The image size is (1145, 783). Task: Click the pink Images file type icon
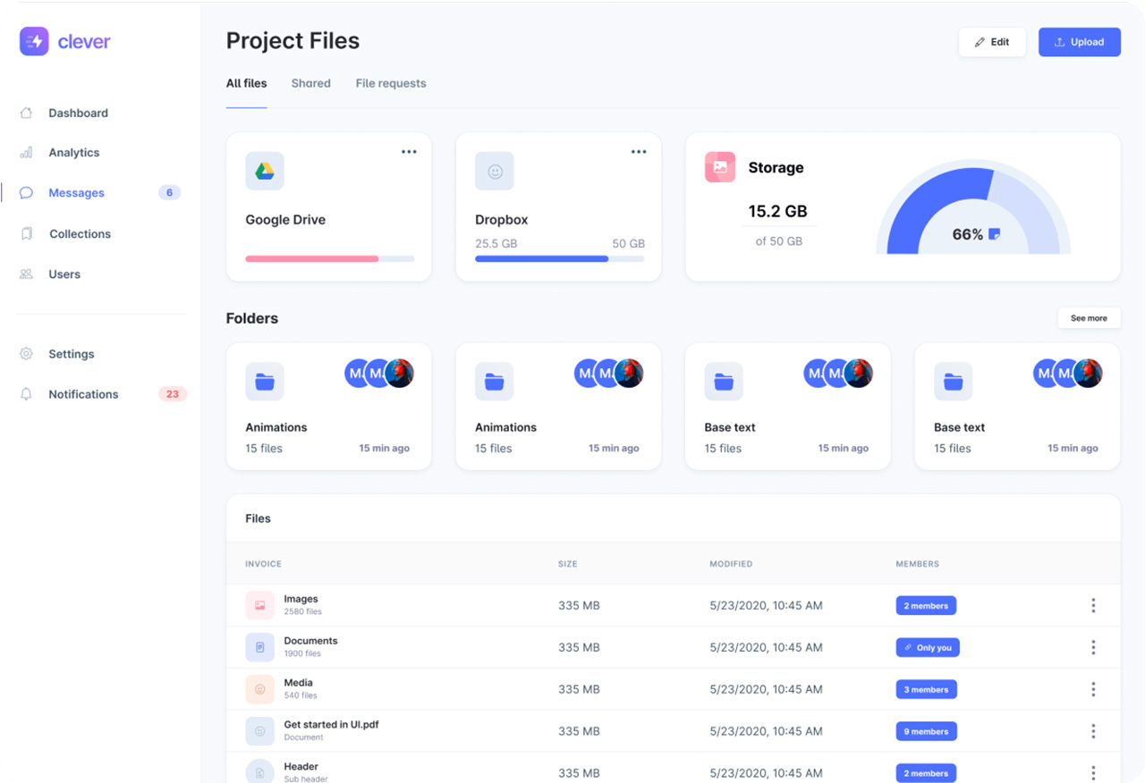point(260,605)
